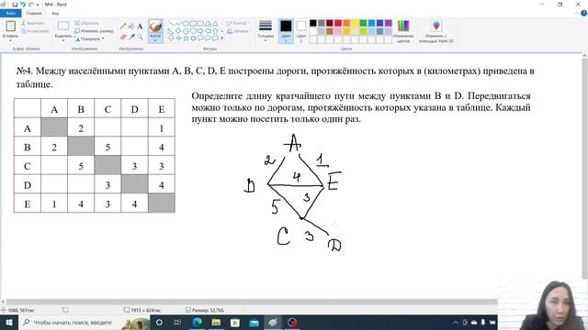Choose the Right triangle shape
Image resolution: width=588 pixels, height=330 pixels.
coord(172,30)
